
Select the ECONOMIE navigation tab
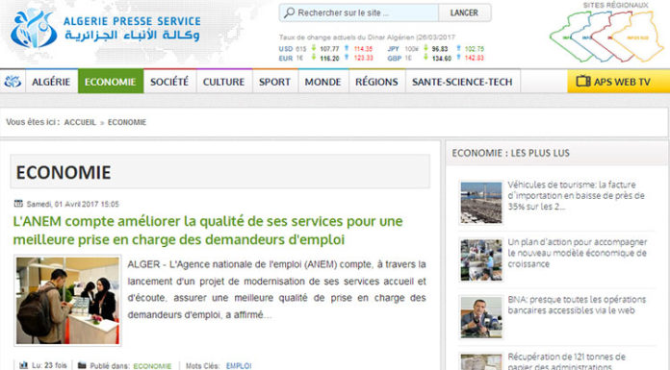click(x=111, y=82)
